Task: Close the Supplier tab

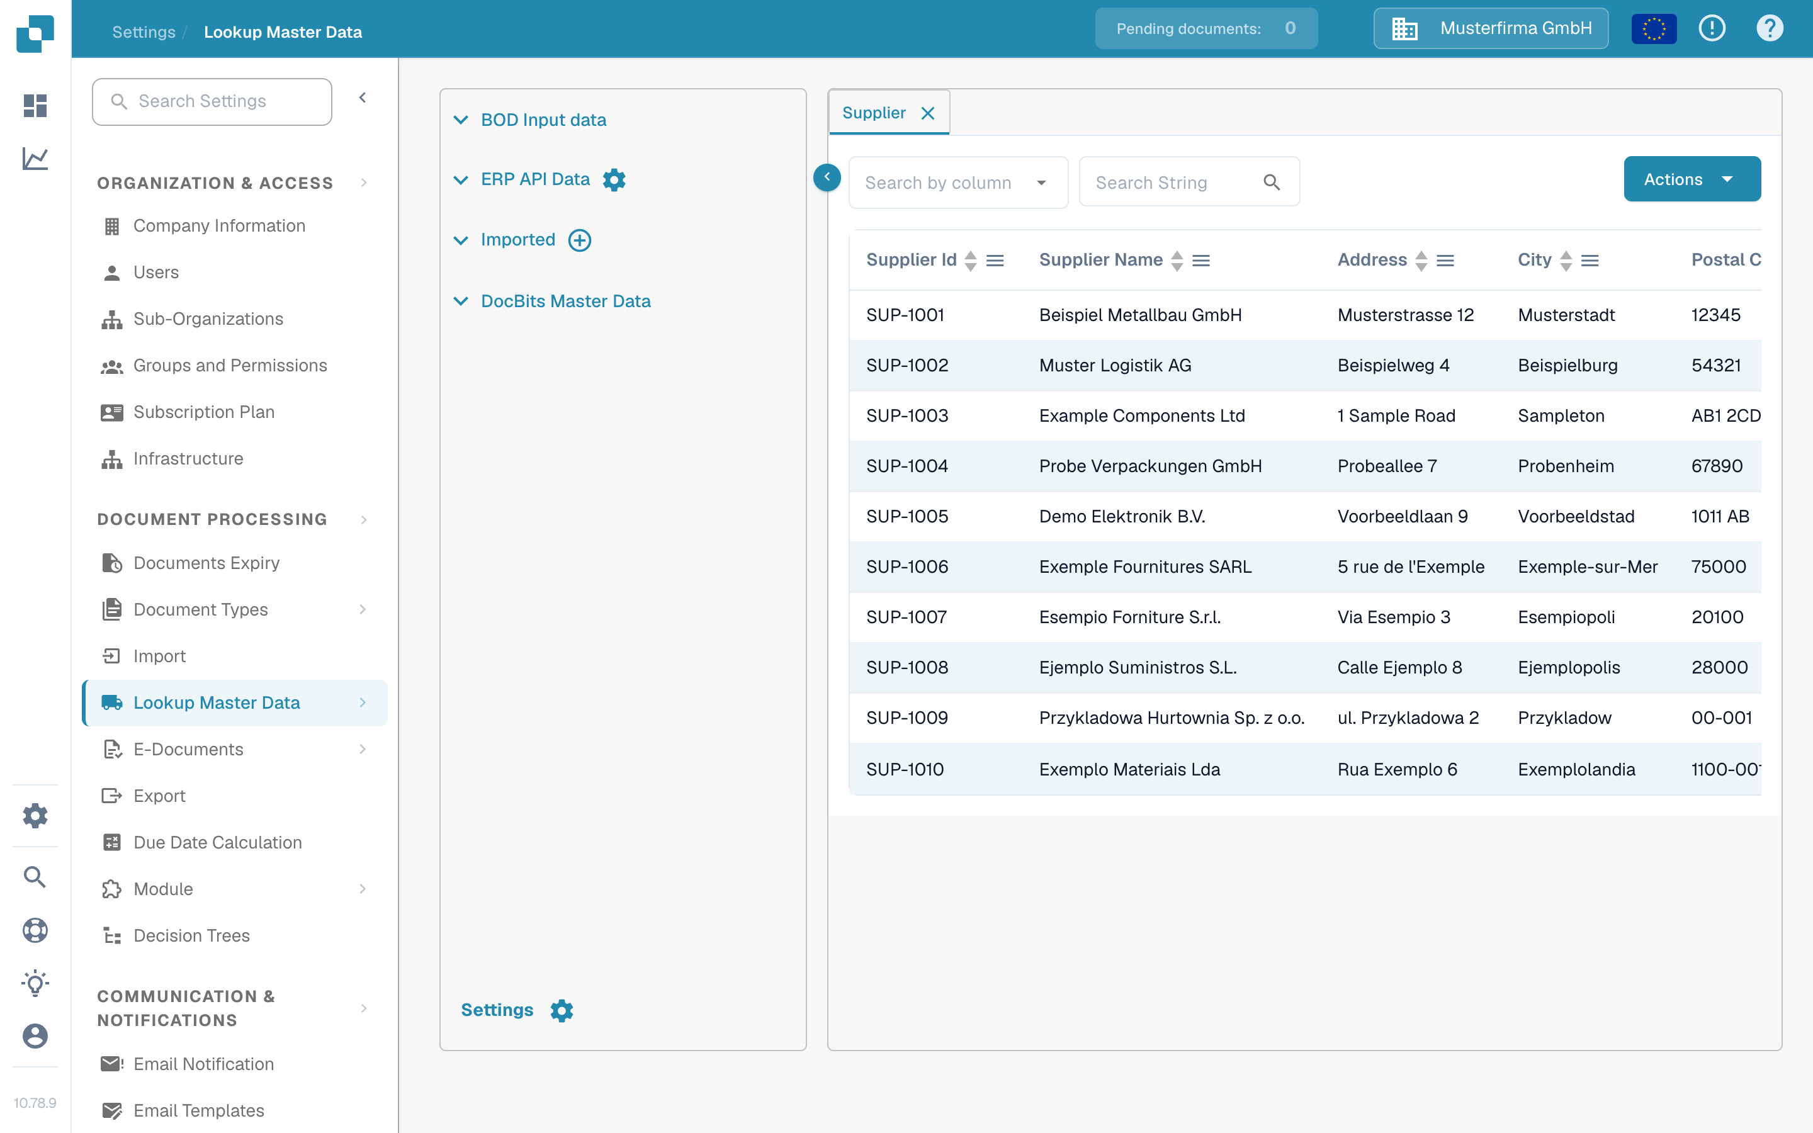Action: (x=927, y=113)
